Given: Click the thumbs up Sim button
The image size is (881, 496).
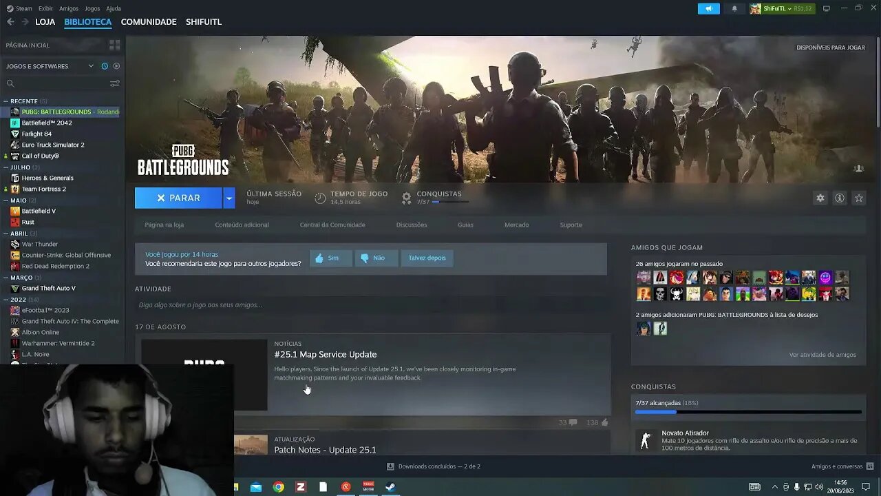Looking at the screenshot, I should (330, 258).
